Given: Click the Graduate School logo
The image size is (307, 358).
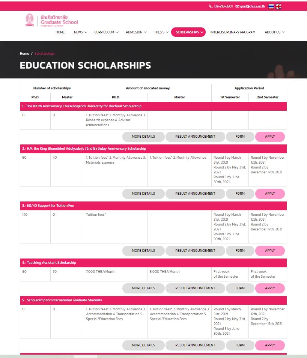Looking at the screenshot, I should pos(51,20).
